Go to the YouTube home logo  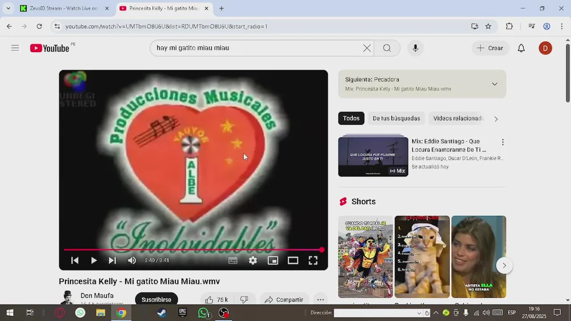(x=50, y=48)
